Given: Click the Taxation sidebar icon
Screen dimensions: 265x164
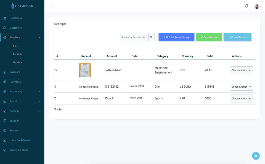Looking at the screenshot, I should 5,121.
